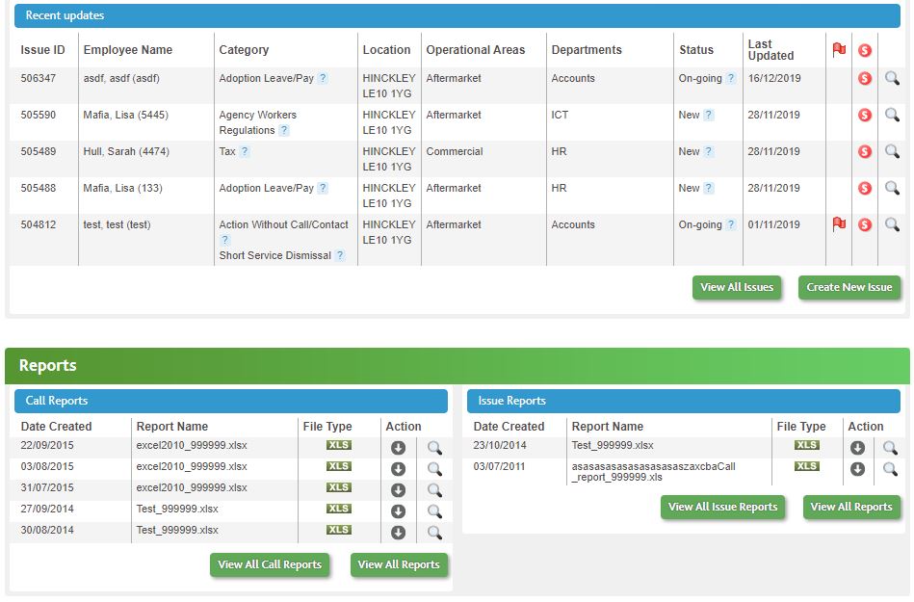914x602 pixels.
Task: Open help tooltip beside Tax category
Action: [x=245, y=152]
